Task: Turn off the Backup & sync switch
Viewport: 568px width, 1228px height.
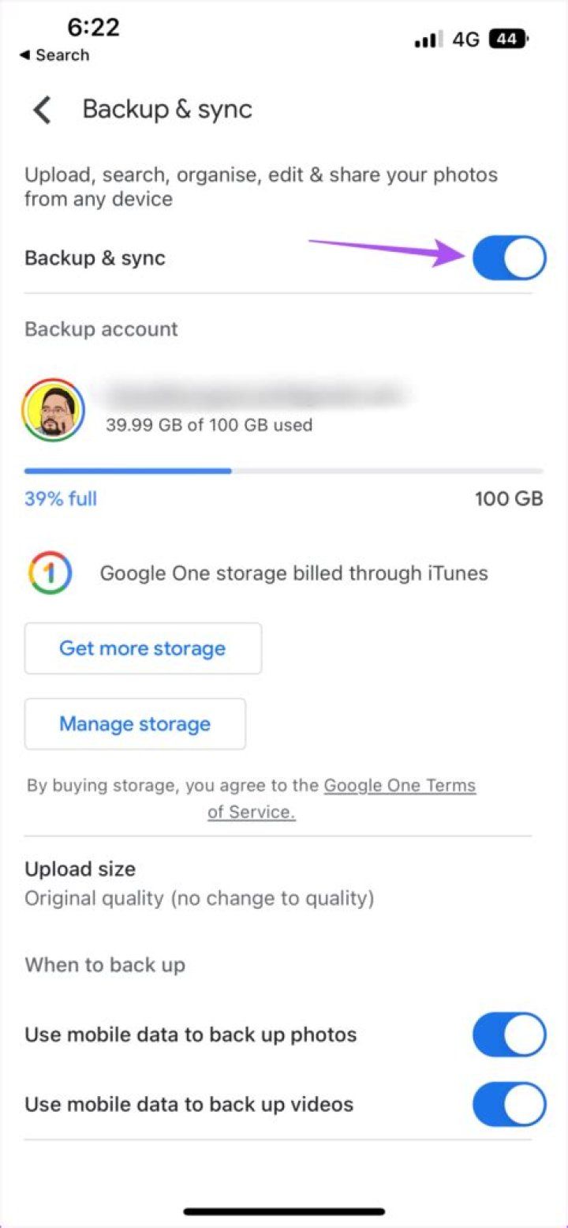Action: pyautogui.click(x=509, y=258)
